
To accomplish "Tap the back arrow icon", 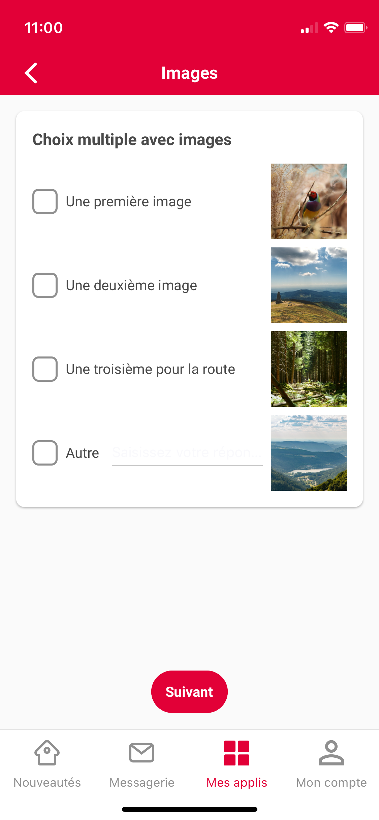I will tap(31, 73).
